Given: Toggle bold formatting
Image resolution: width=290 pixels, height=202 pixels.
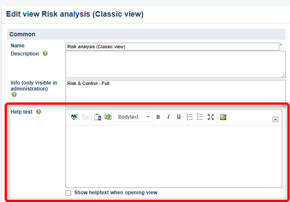Looking at the screenshot, I should coord(158,117).
